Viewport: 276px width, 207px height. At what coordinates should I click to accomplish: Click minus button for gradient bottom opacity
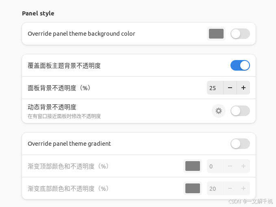click(230, 188)
